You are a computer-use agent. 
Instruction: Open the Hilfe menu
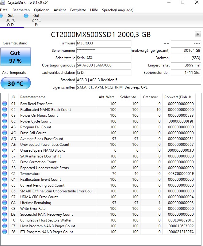coord(94,10)
